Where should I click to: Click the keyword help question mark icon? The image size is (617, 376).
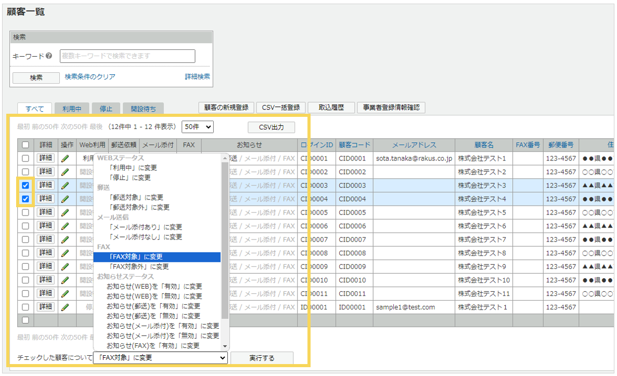[x=49, y=56]
